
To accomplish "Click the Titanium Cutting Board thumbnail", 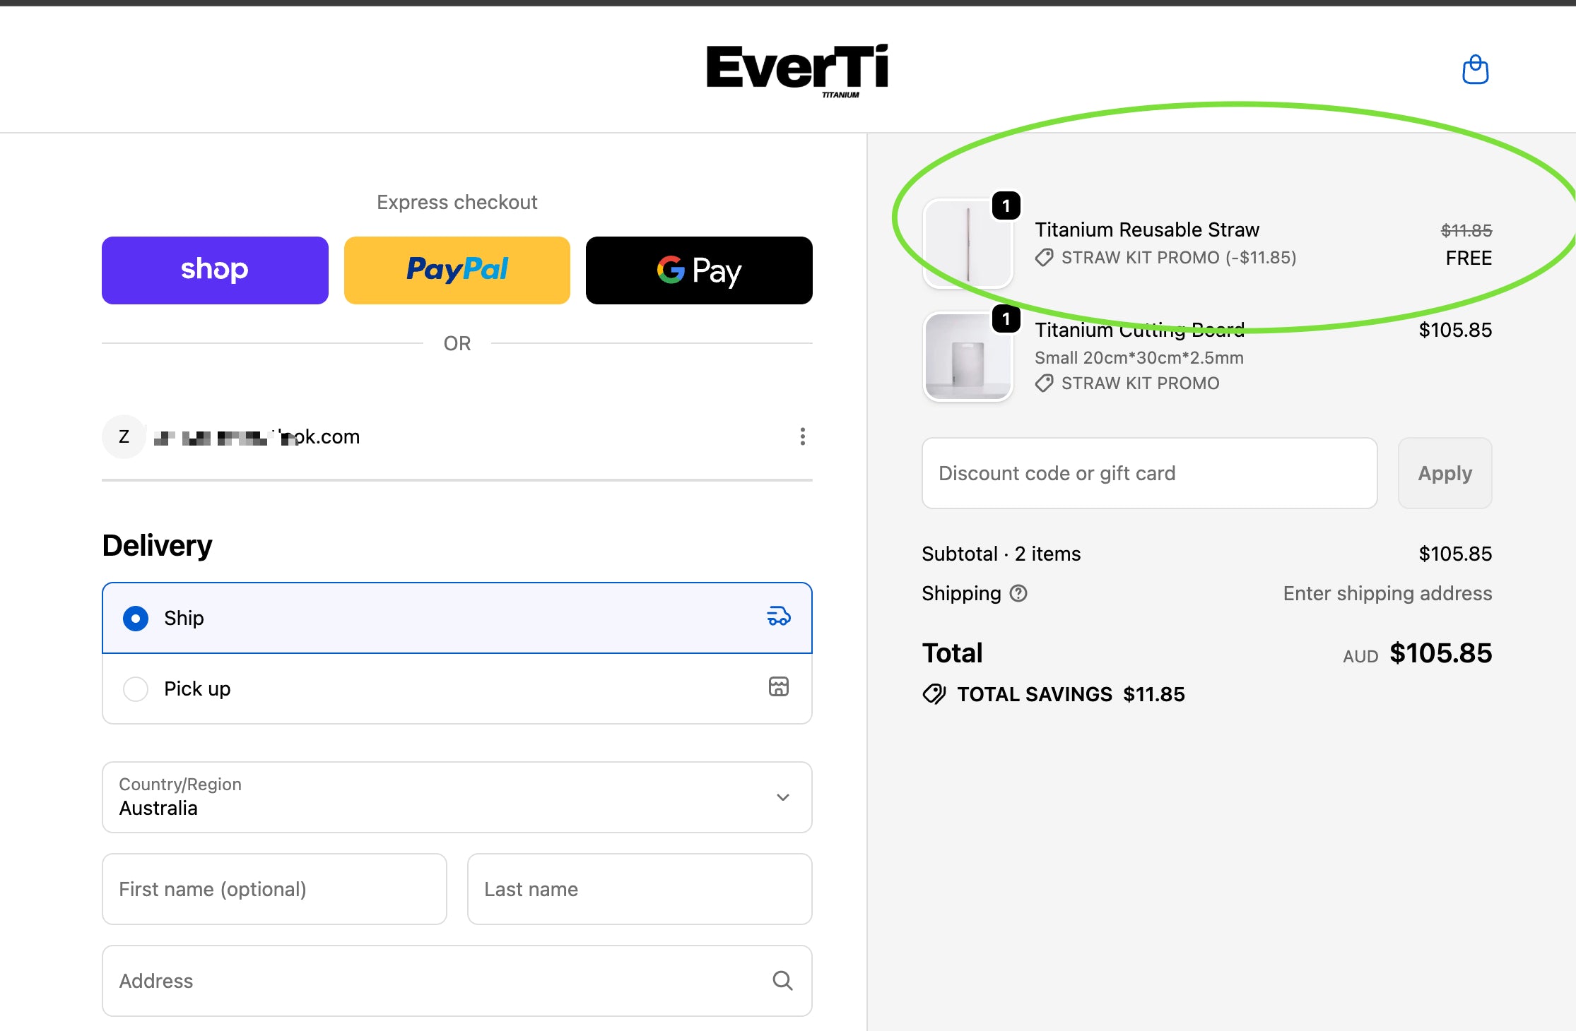I will [x=968, y=357].
